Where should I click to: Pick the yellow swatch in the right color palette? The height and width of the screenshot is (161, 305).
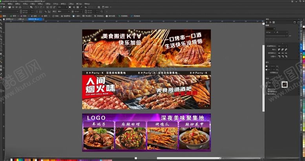[x=304, y=57]
